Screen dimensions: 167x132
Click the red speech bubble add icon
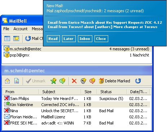click(x=92, y=81)
